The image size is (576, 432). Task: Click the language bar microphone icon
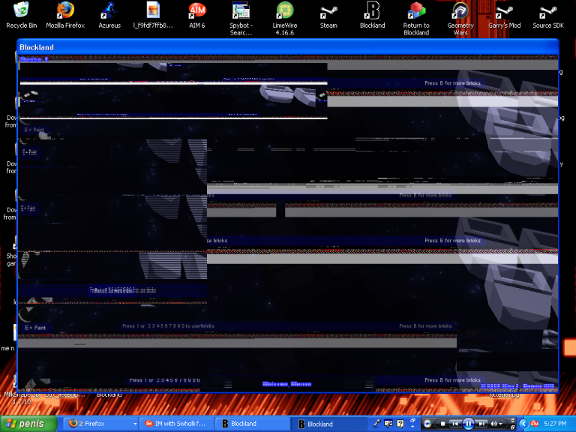coord(377,424)
